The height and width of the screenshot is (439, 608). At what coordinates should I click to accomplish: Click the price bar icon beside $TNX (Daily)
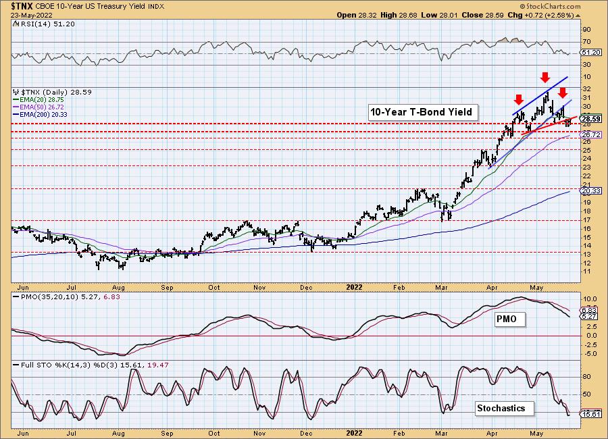16,93
